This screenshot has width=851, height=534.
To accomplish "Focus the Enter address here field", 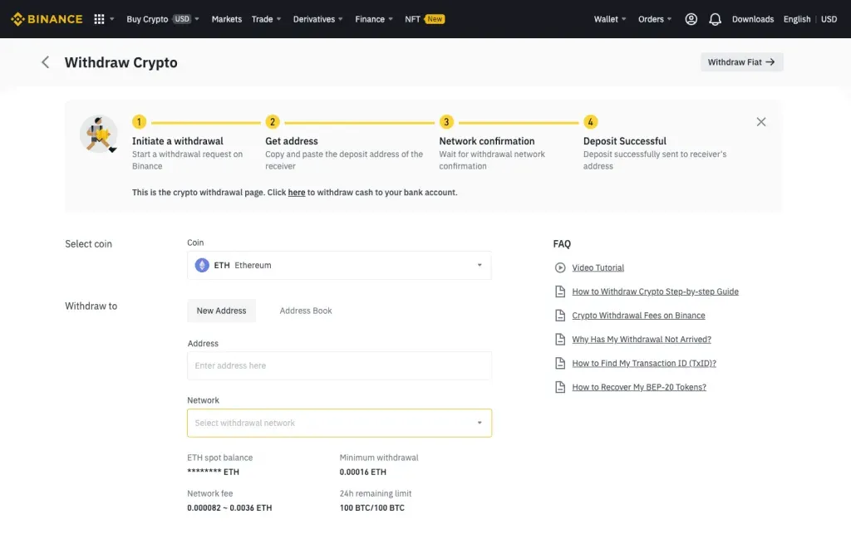I will 339,365.
